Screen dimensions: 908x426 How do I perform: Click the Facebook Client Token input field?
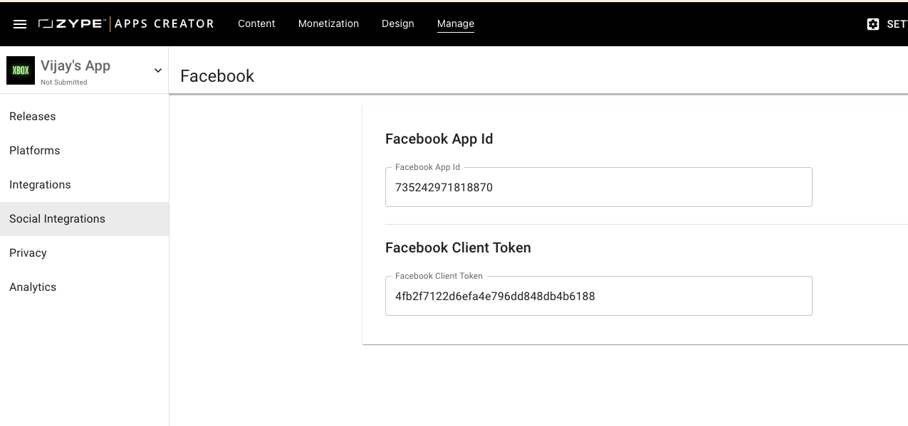pyautogui.click(x=598, y=296)
